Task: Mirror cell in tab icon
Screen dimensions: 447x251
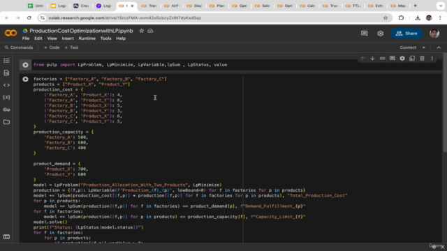Action: (x=412, y=59)
